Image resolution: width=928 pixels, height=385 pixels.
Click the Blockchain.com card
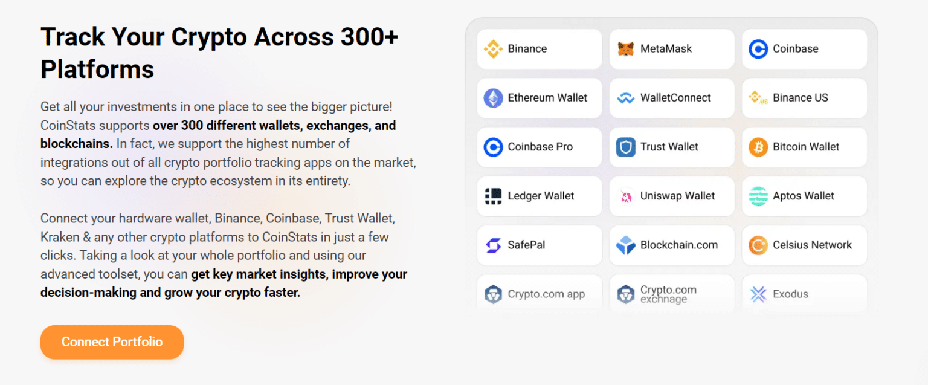click(x=671, y=245)
